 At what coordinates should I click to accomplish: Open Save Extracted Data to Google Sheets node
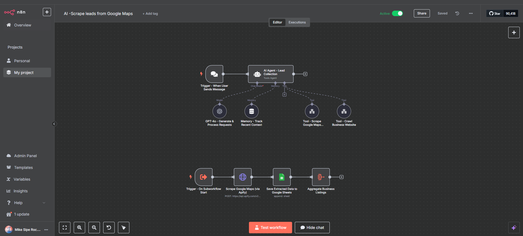coord(282,177)
